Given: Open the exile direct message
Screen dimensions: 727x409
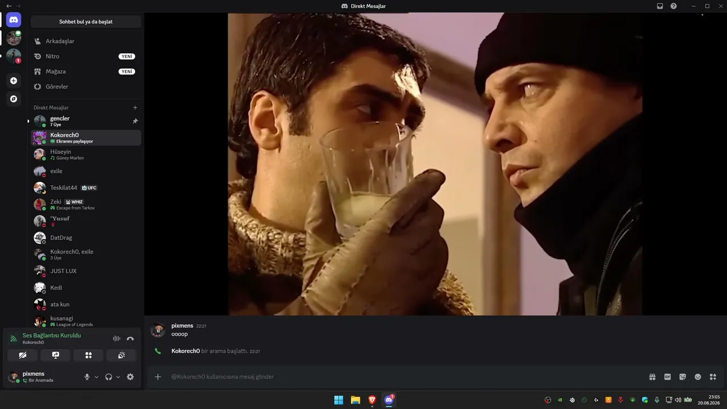Looking at the screenshot, I should [x=86, y=171].
